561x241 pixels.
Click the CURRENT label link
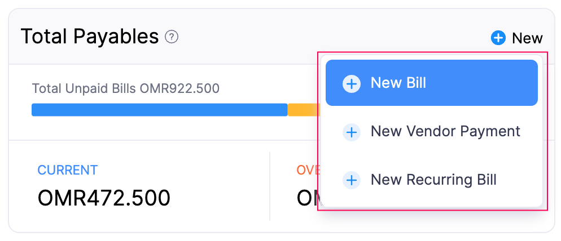(68, 170)
